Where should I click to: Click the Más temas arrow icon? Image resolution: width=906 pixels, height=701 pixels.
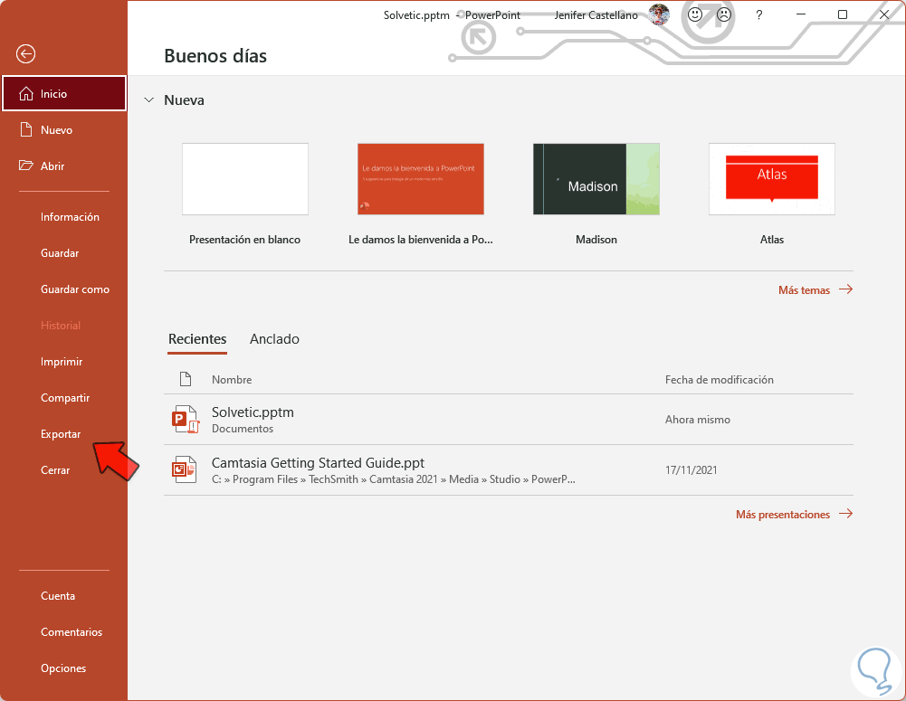[846, 289]
